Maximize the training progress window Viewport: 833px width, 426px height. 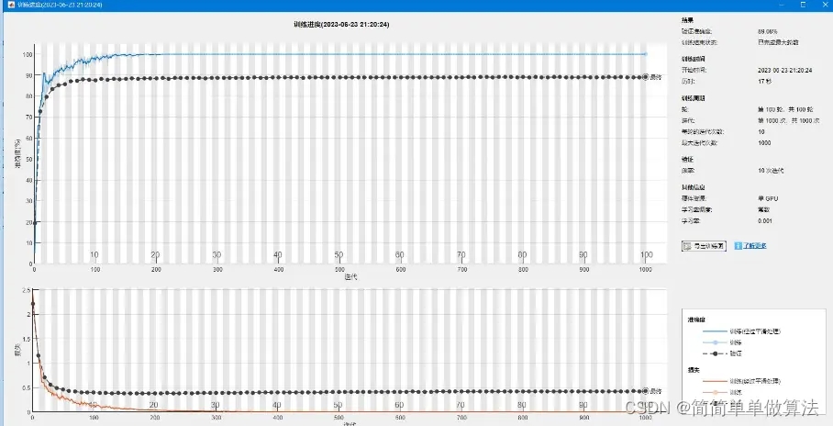pyautogui.click(x=803, y=5)
